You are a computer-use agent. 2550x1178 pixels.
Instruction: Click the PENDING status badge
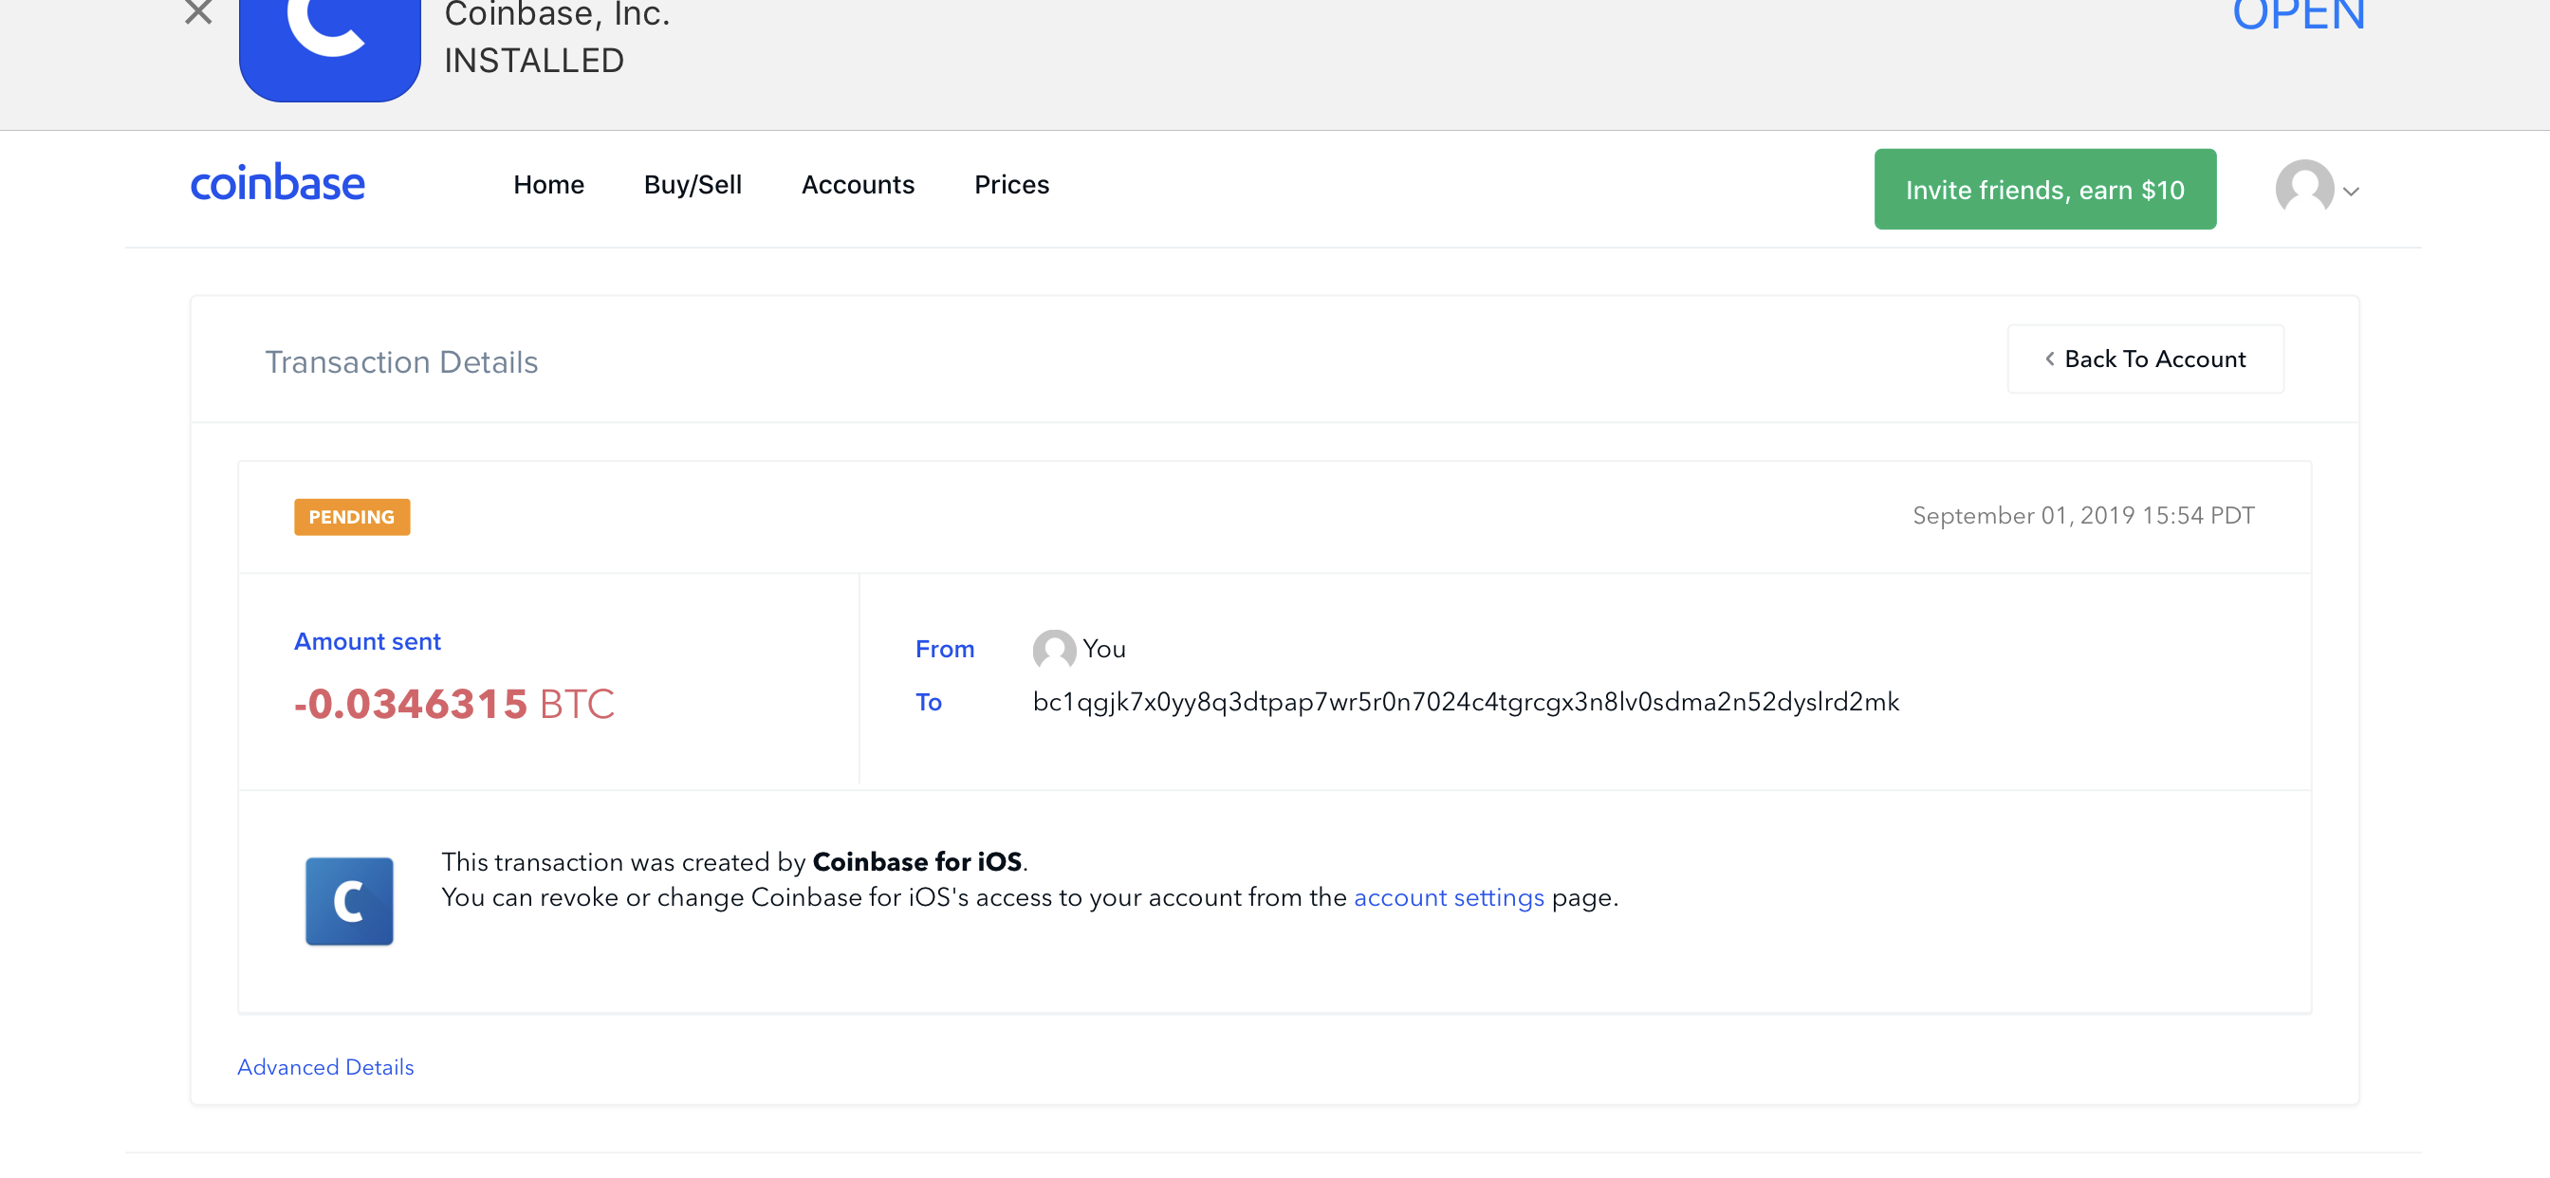(x=351, y=517)
